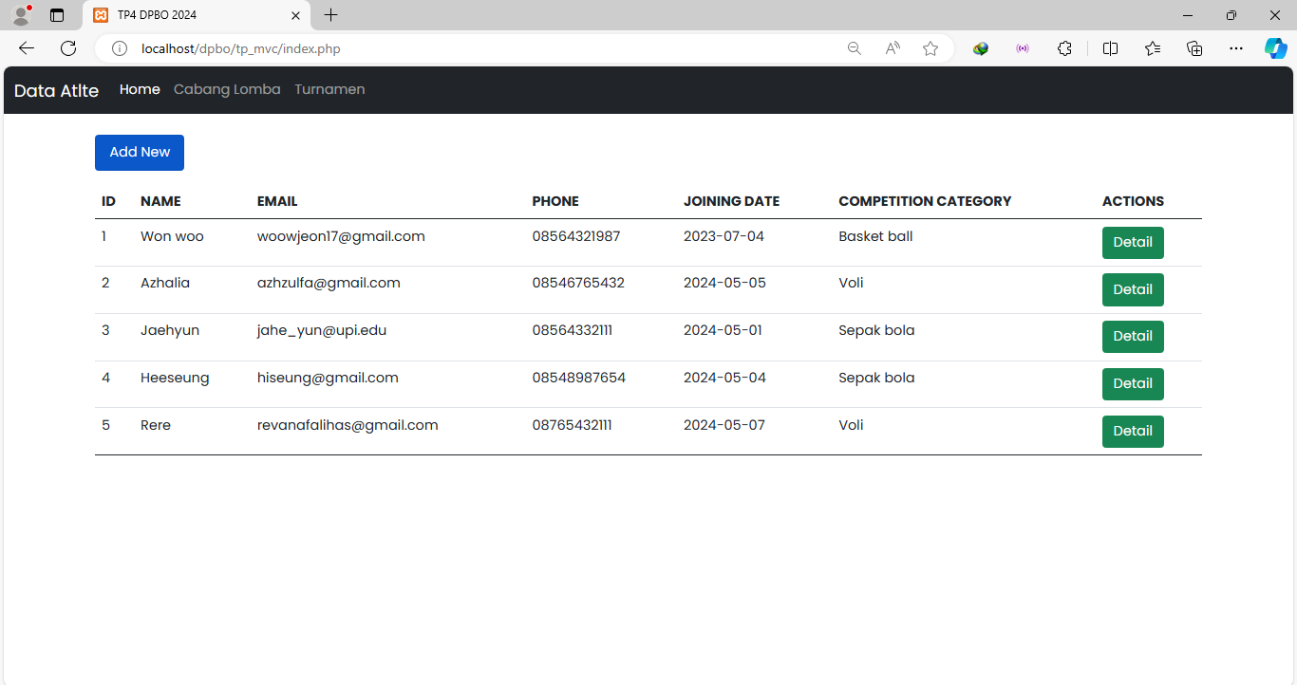The height and width of the screenshot is (685, 1297).
Task: Open Detail for Azhalia
Action: 1133,289
